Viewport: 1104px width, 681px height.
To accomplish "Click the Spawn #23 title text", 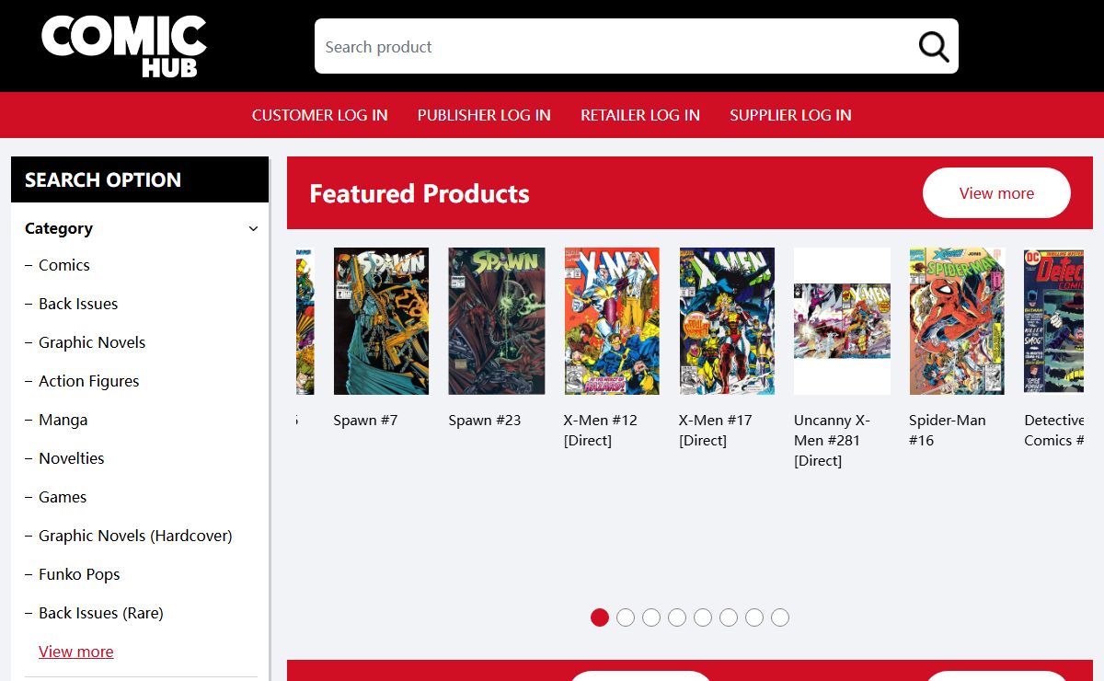I will pos(485,421).
